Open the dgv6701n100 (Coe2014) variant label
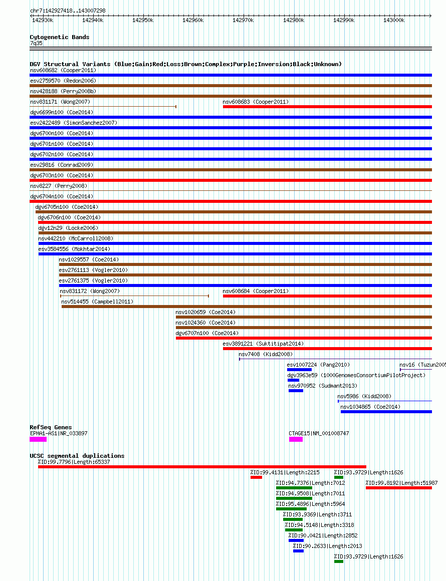The width and height of the screenshot is (446, 581). [x=62, y=144]
